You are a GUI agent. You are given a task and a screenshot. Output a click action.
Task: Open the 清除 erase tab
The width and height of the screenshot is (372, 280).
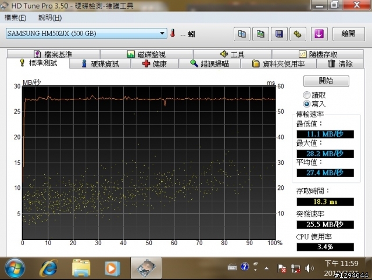340,64
